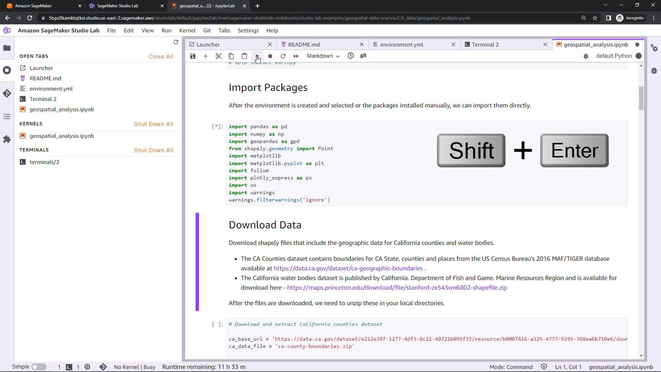Interrupt the kernel with the stop icon
This screenshot has width=661, height=372.
pyautogui.click(x=270, y=56)
